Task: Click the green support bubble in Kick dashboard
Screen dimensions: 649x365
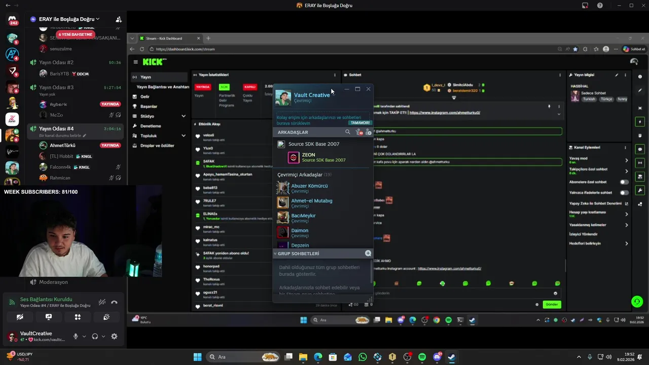Action: [637, 302]
